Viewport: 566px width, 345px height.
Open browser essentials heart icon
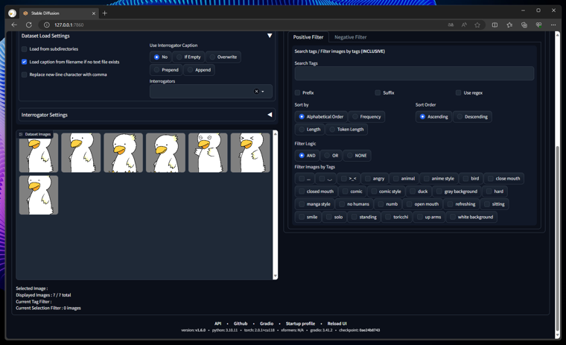[x=538, y=25]
